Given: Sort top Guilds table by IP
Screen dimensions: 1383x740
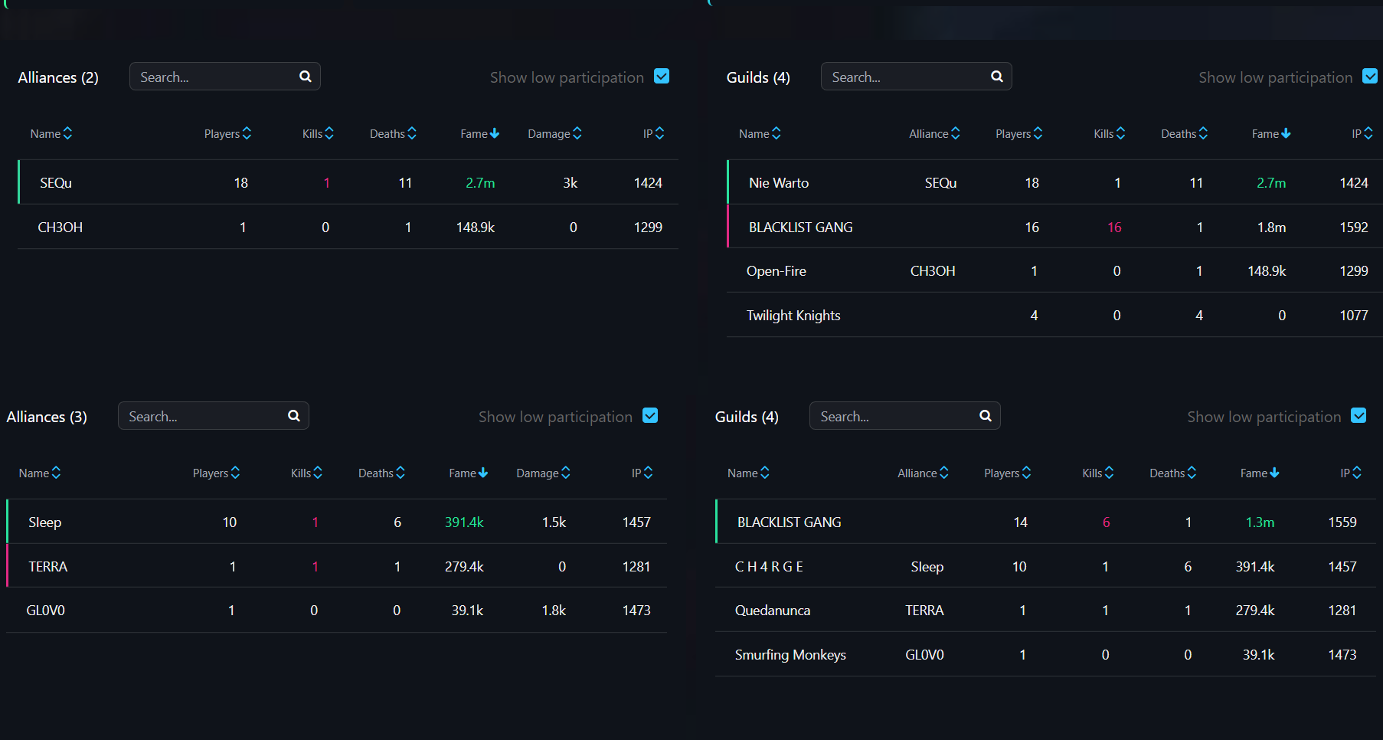Looking at the screenshot, I should point(1362,134).
